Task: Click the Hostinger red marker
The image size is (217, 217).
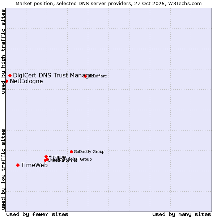Action: point(46,157)
